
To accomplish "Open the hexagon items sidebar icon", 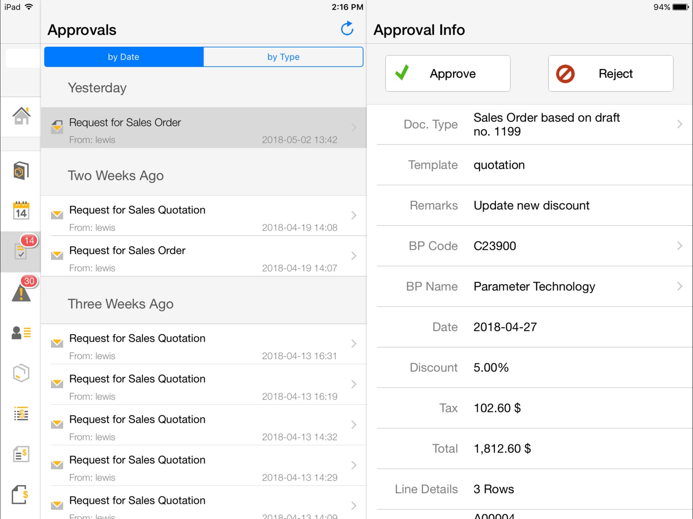I will [21, 373].
